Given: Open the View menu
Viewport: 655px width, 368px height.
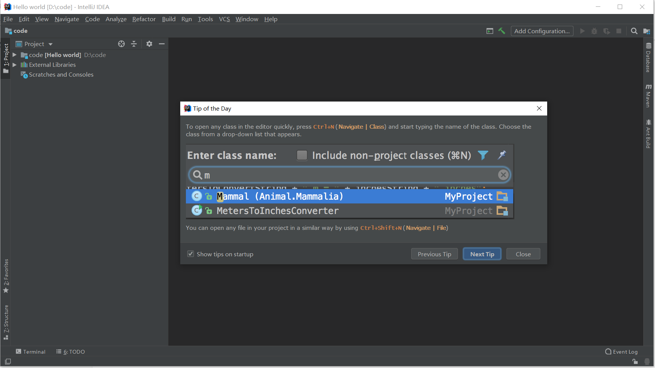Looking at the screenshot, I should click(x=42, y=19).
